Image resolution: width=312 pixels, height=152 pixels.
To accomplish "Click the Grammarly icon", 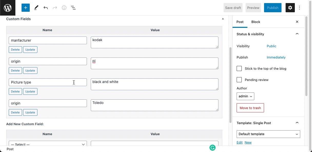I will point(213,148).
